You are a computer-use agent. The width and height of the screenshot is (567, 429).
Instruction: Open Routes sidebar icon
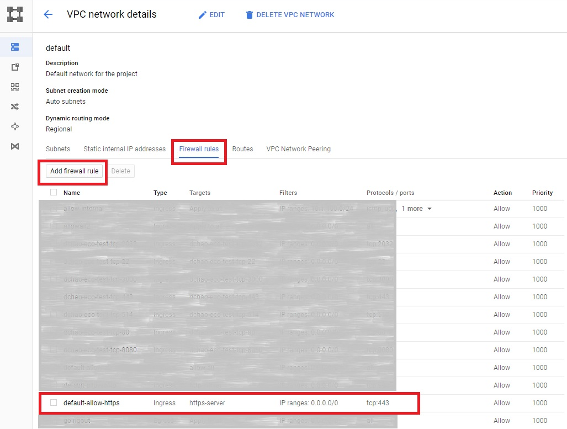pyautogui.click(x=15, y=107)
